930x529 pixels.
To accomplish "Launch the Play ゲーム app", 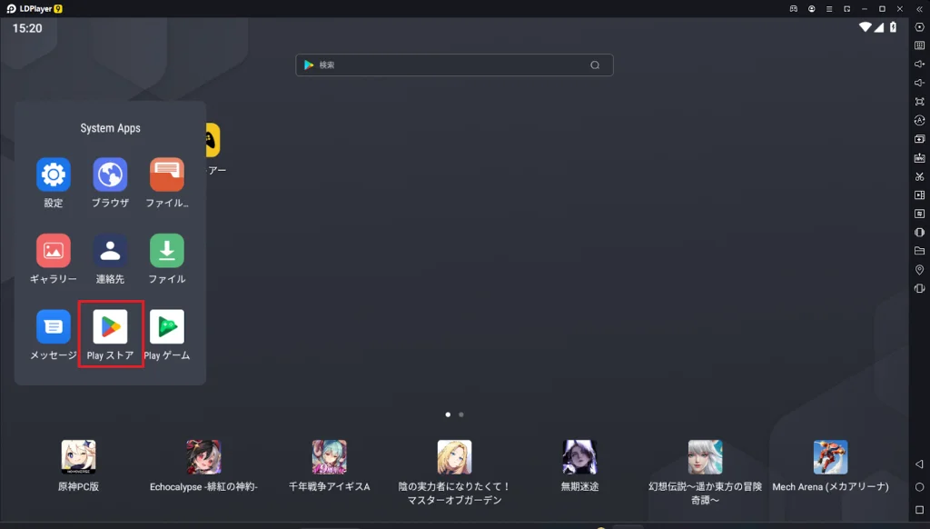I will (x=167, y=326).
